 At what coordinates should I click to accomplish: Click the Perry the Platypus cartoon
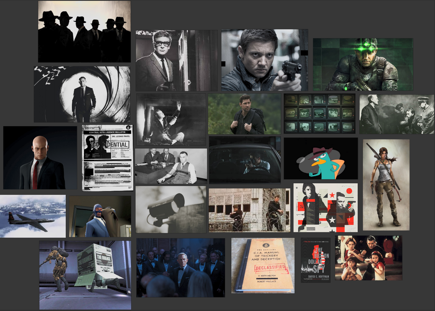point(321,159)
